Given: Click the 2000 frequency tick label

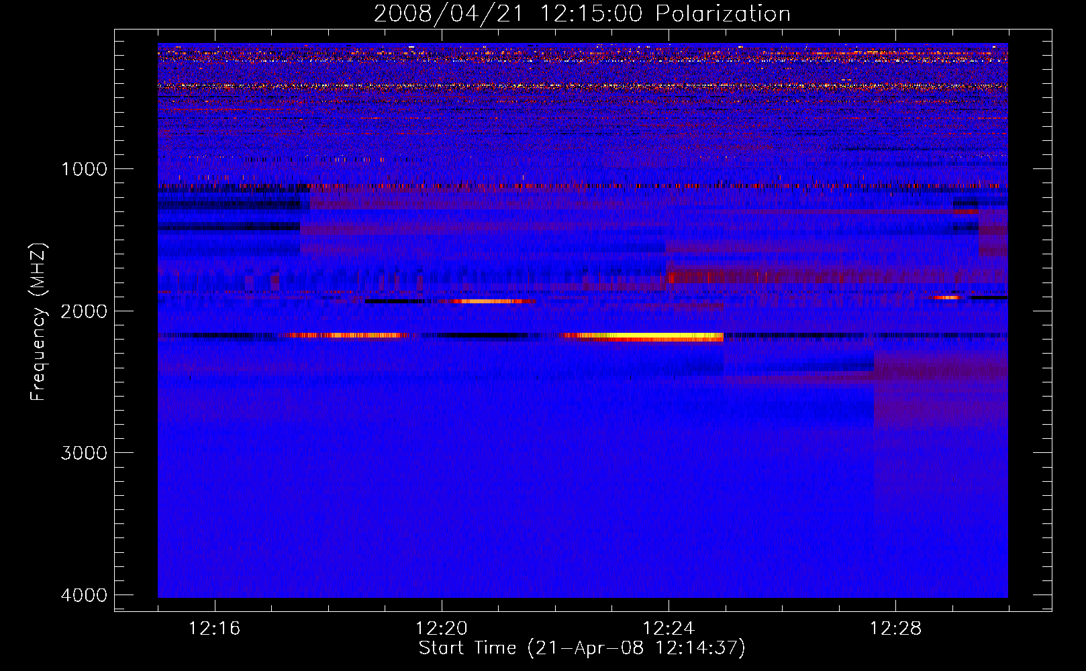Looking at the screenshot, I should pos(84,311).
